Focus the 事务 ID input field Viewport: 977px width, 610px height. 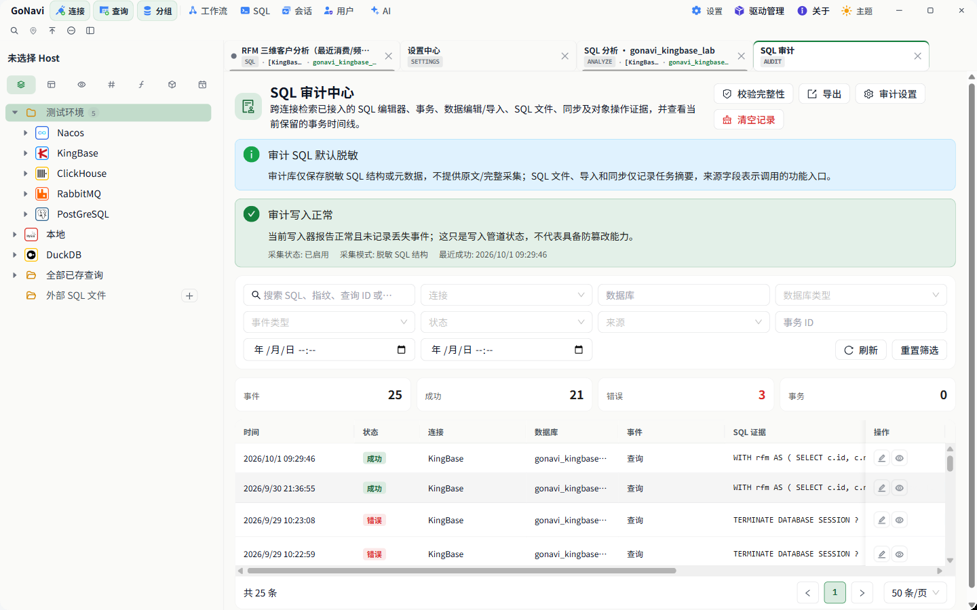[861, 322]
